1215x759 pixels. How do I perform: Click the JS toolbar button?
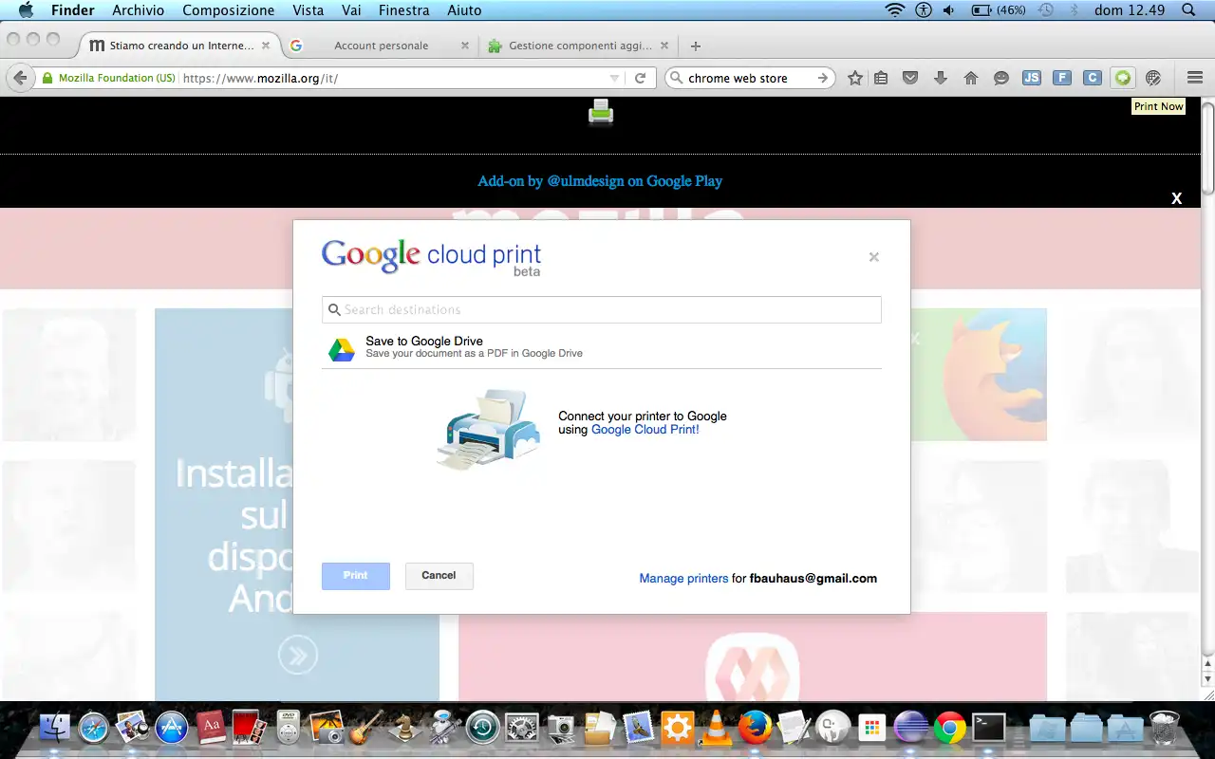[x=1032, y=78]
